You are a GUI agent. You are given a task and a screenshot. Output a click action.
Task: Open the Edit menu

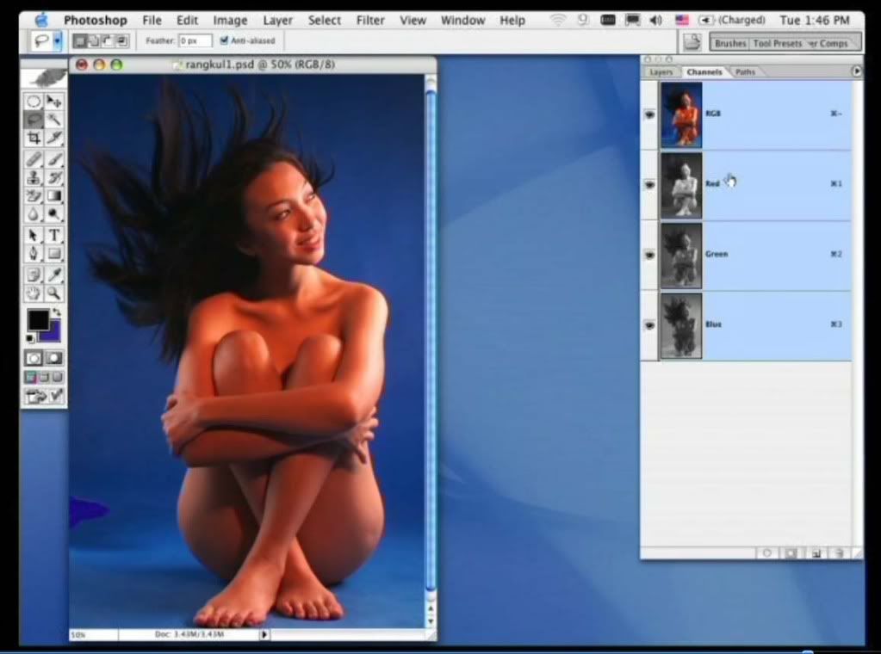click(187, 20)
